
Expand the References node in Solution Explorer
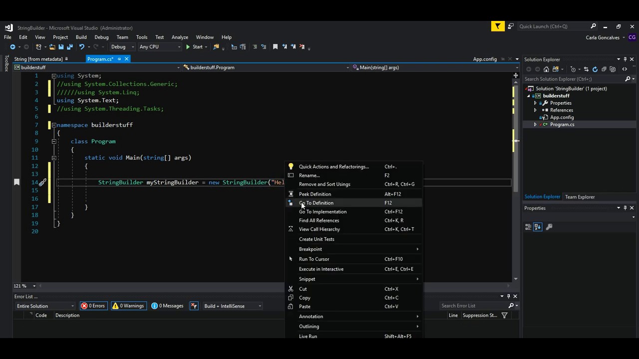tap(535, 110)
